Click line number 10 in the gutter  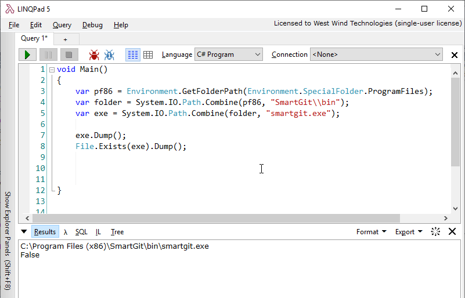click(x=40, y=168)
